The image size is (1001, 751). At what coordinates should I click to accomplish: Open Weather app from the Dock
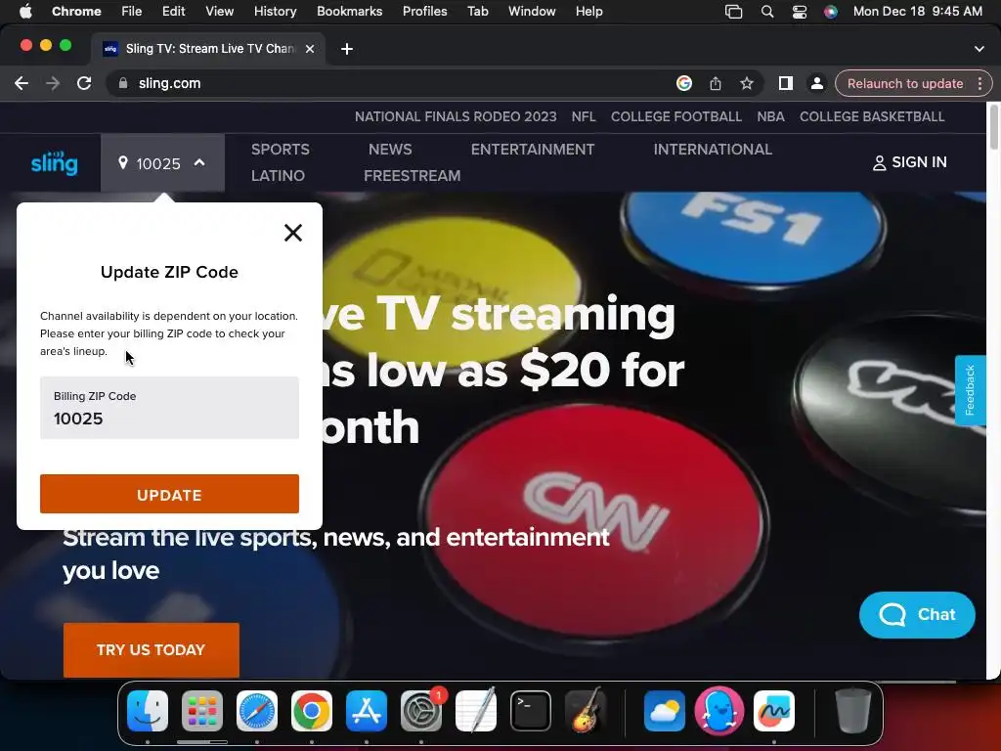click(x=665, y=711)
